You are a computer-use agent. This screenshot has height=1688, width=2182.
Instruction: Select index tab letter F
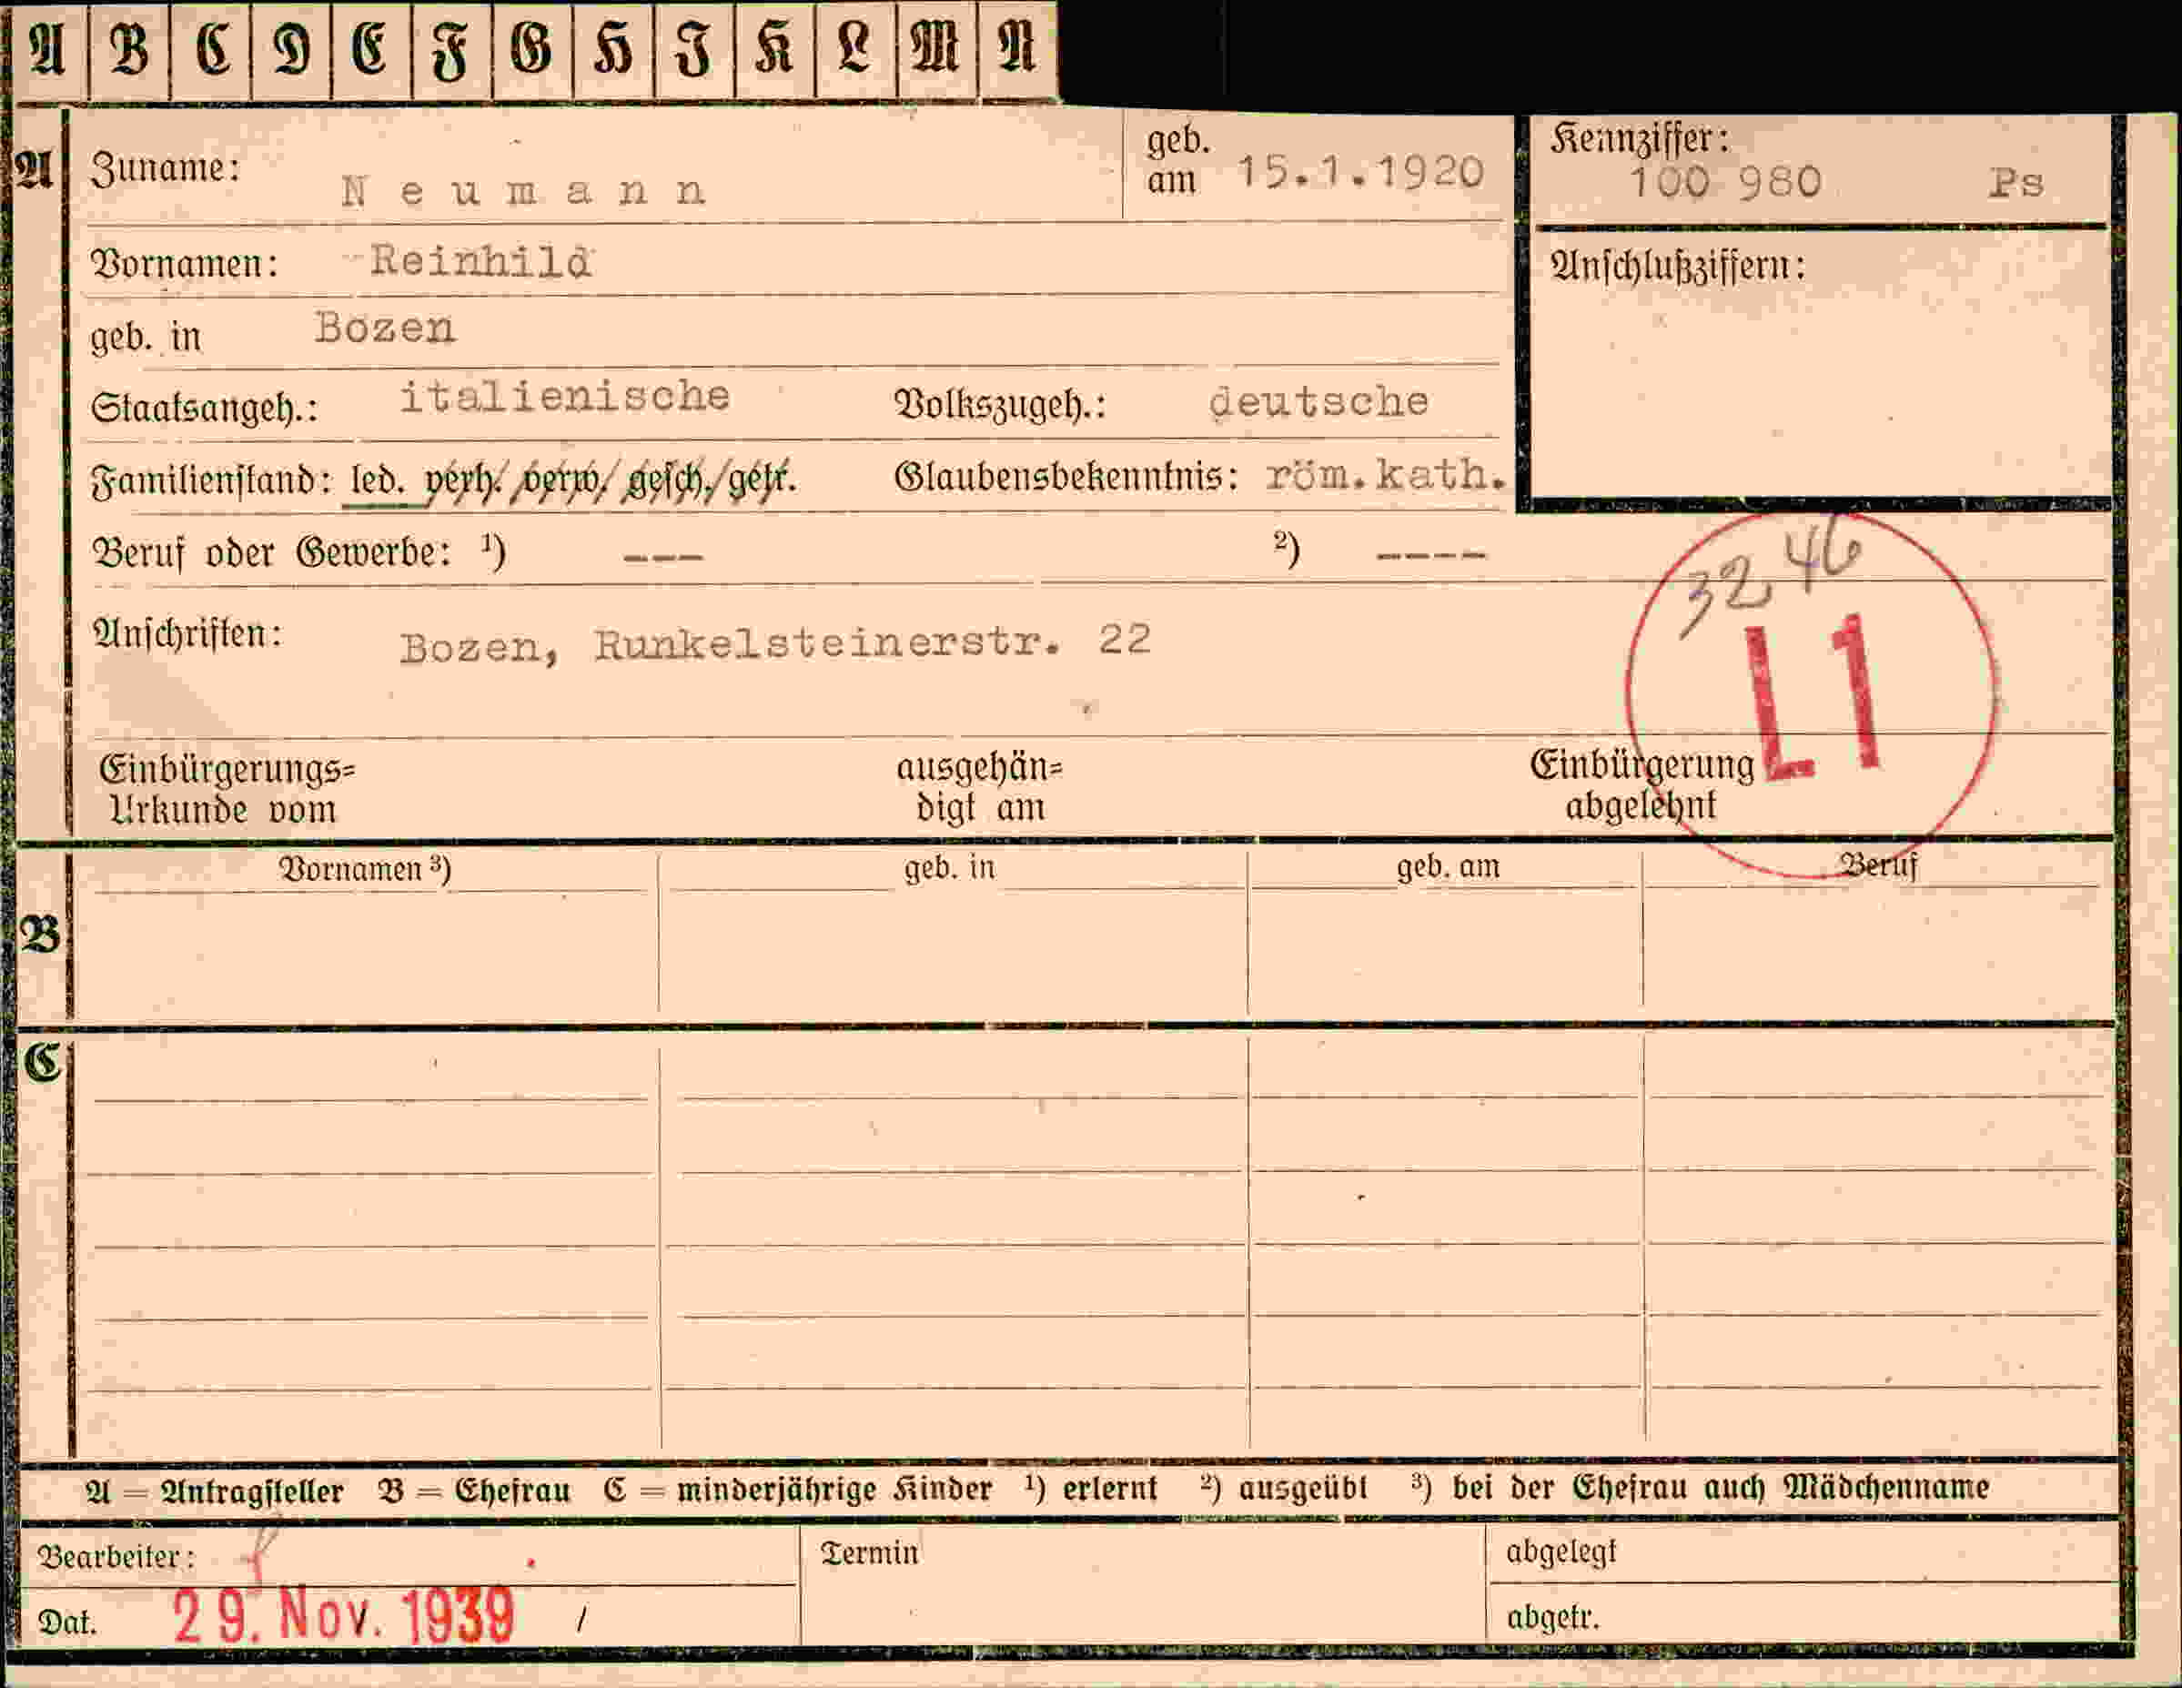click(451, 50)
